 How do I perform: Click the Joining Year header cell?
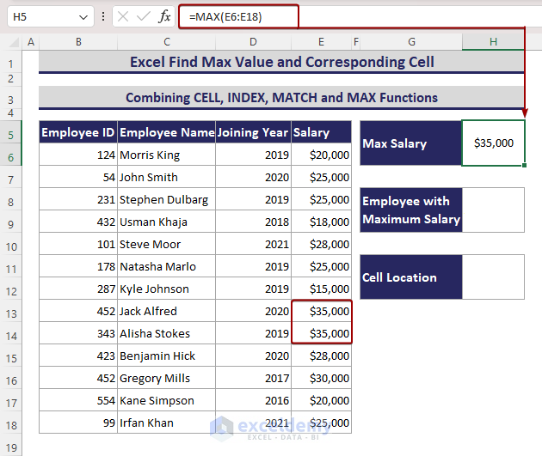tap(252, 132)
